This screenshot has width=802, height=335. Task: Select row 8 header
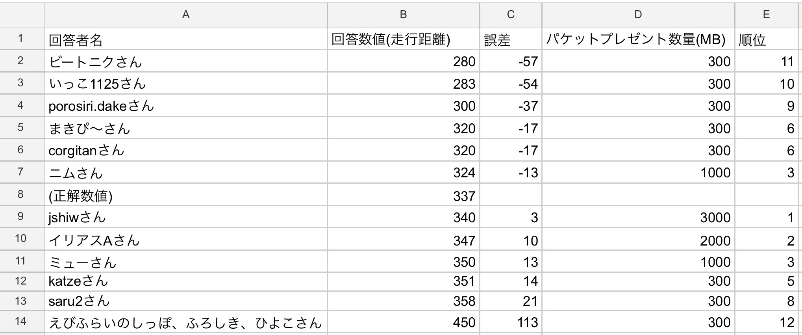point(20,194)
